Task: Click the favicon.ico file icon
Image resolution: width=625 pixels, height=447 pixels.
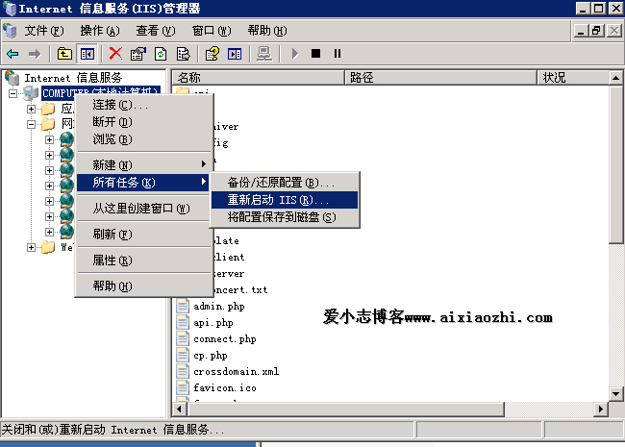Action: pyautogui.click(x=183, y=387)
